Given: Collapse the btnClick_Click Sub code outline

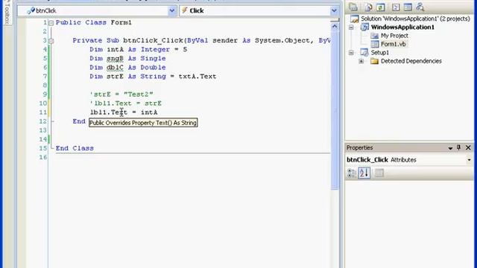Looking at the screenshot, I should (x=51, y=41).
